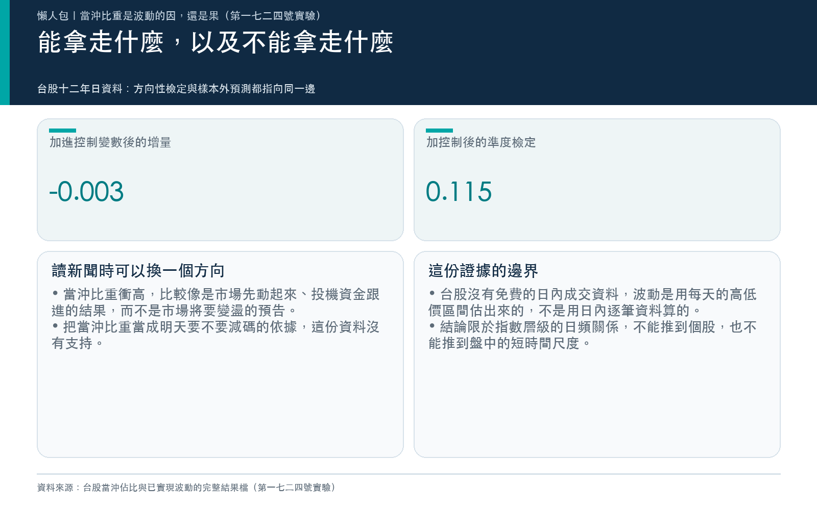Click the label 加控制後的準度檢定
The height and width of the screenshot is (510, 817).
(481, 142)
